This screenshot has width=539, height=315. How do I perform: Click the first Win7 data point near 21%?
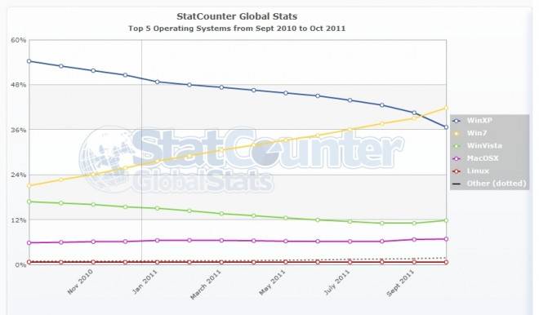point(29,185)
